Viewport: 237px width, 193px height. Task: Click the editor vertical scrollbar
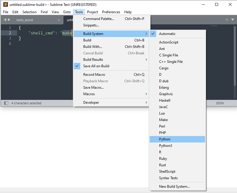235,56
